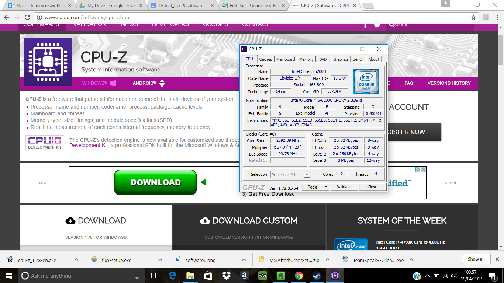Viewport: 504px width, 283px height.
Task: Switch to the Mainboard tab in CPU-Z
Action: 286,59
